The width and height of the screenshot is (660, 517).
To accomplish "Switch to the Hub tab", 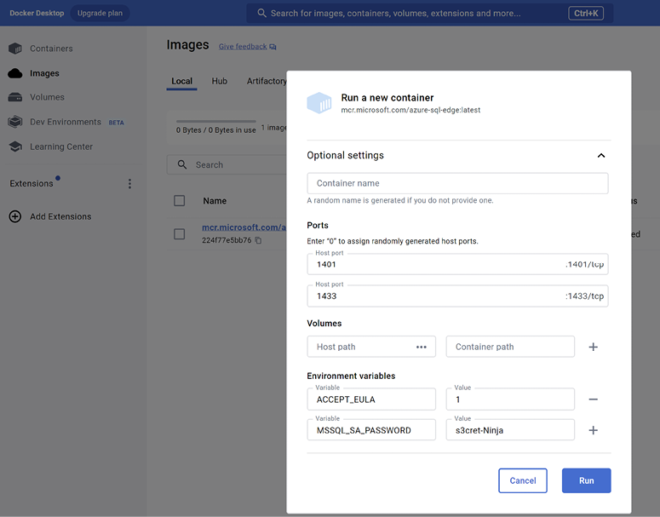I will coord(220,81).
